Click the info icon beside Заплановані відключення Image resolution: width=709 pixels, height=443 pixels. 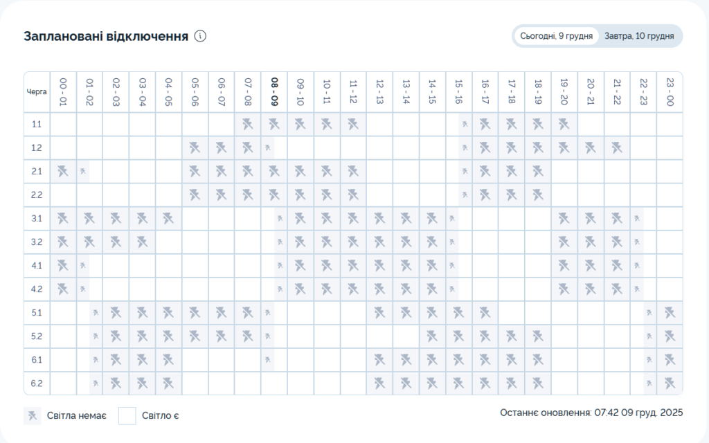click(x=200, y=36)
